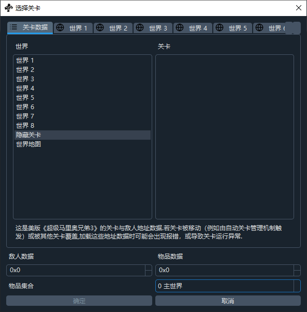Select 世界 5 in the 世界 list

tap(82, 98)
